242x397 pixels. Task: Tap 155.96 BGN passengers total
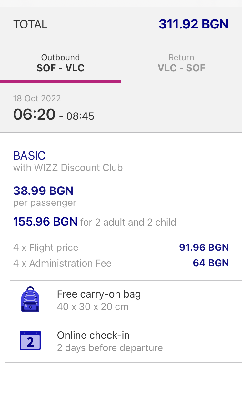(45, 222)
